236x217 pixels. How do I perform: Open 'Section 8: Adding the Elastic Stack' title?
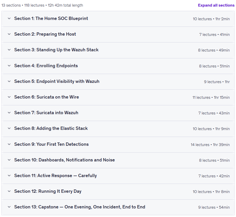(x=51, y=128)
